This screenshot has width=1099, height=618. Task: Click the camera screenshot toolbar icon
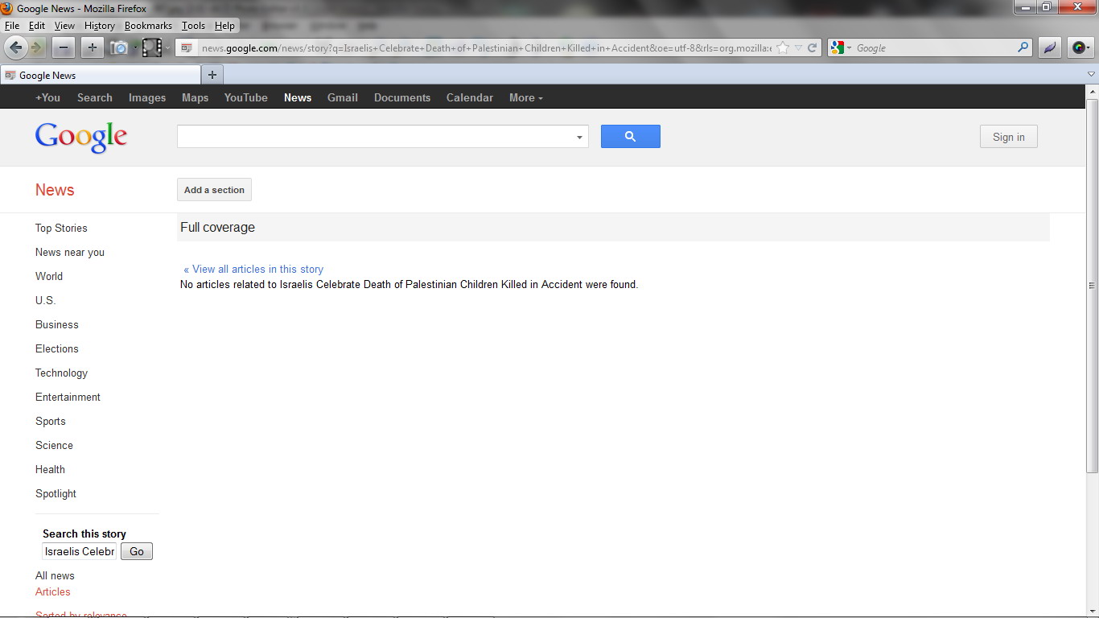(119, 47)
